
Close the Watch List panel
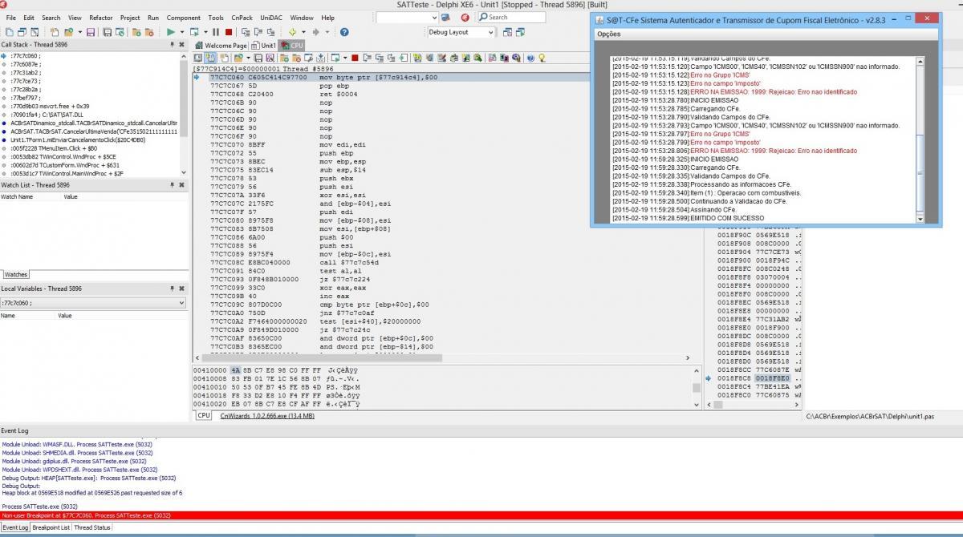point(181,185)
